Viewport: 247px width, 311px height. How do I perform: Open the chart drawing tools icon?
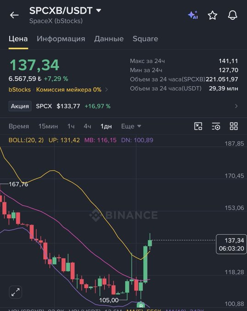tap(198, 126)
